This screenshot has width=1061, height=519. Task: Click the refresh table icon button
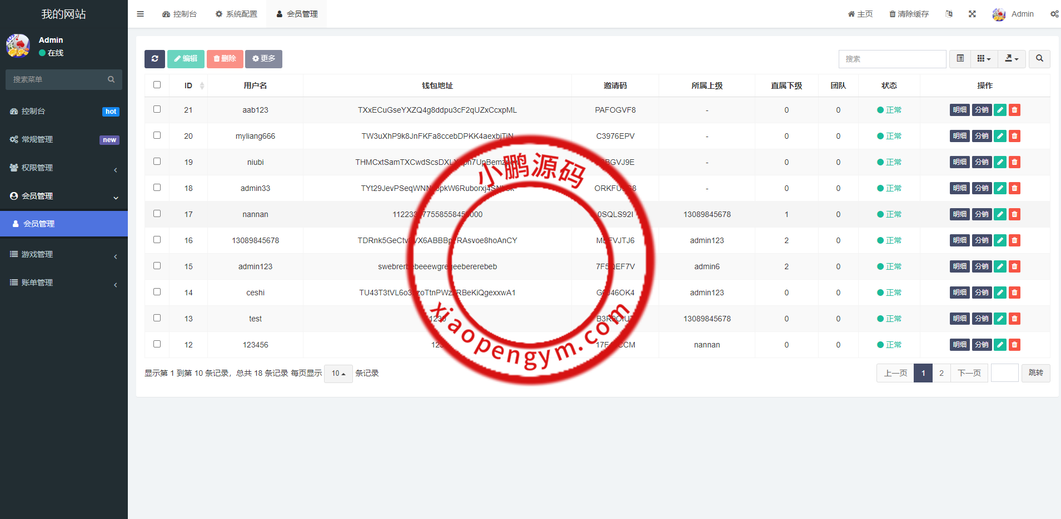pyautogui.click(x=155, y=59)
